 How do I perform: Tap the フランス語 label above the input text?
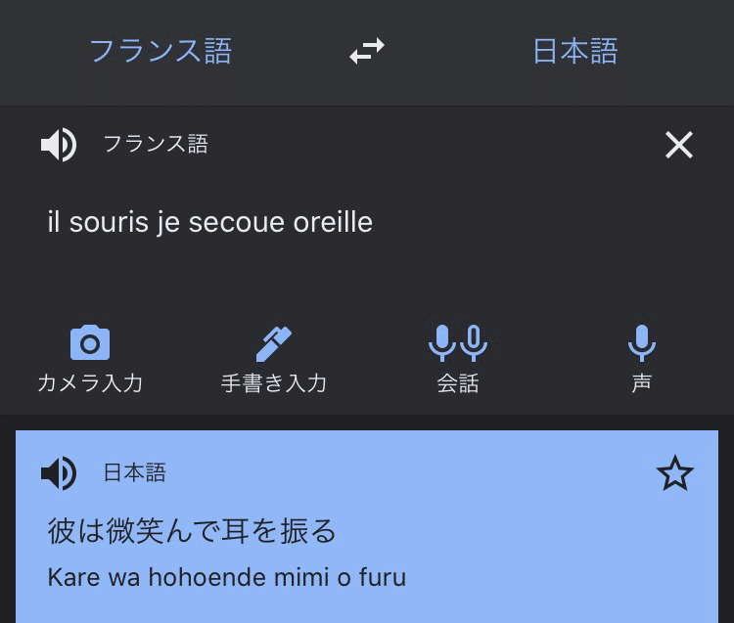pyautogui.click(x=156, y=145)
